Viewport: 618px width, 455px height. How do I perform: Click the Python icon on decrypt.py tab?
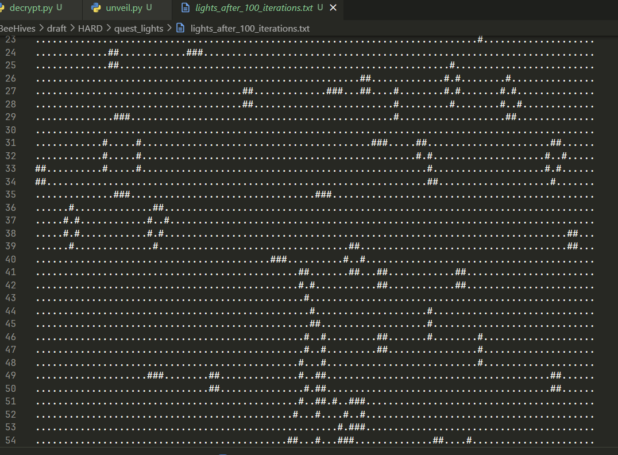point(2,7)
